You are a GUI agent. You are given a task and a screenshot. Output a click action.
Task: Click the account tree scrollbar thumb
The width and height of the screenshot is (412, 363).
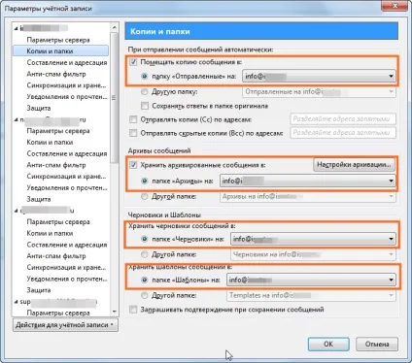coord(114,97)
